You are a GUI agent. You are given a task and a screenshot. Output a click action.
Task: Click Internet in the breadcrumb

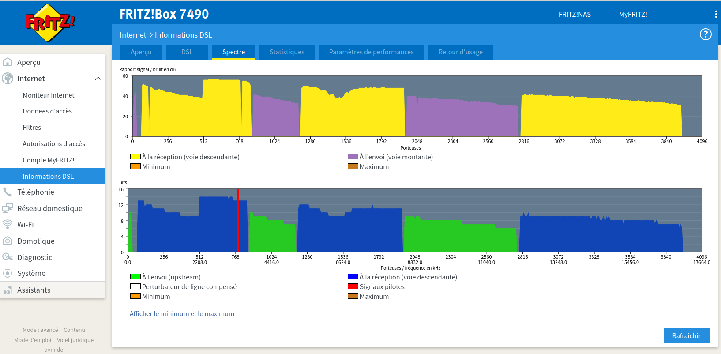click(x=133, y=35)
